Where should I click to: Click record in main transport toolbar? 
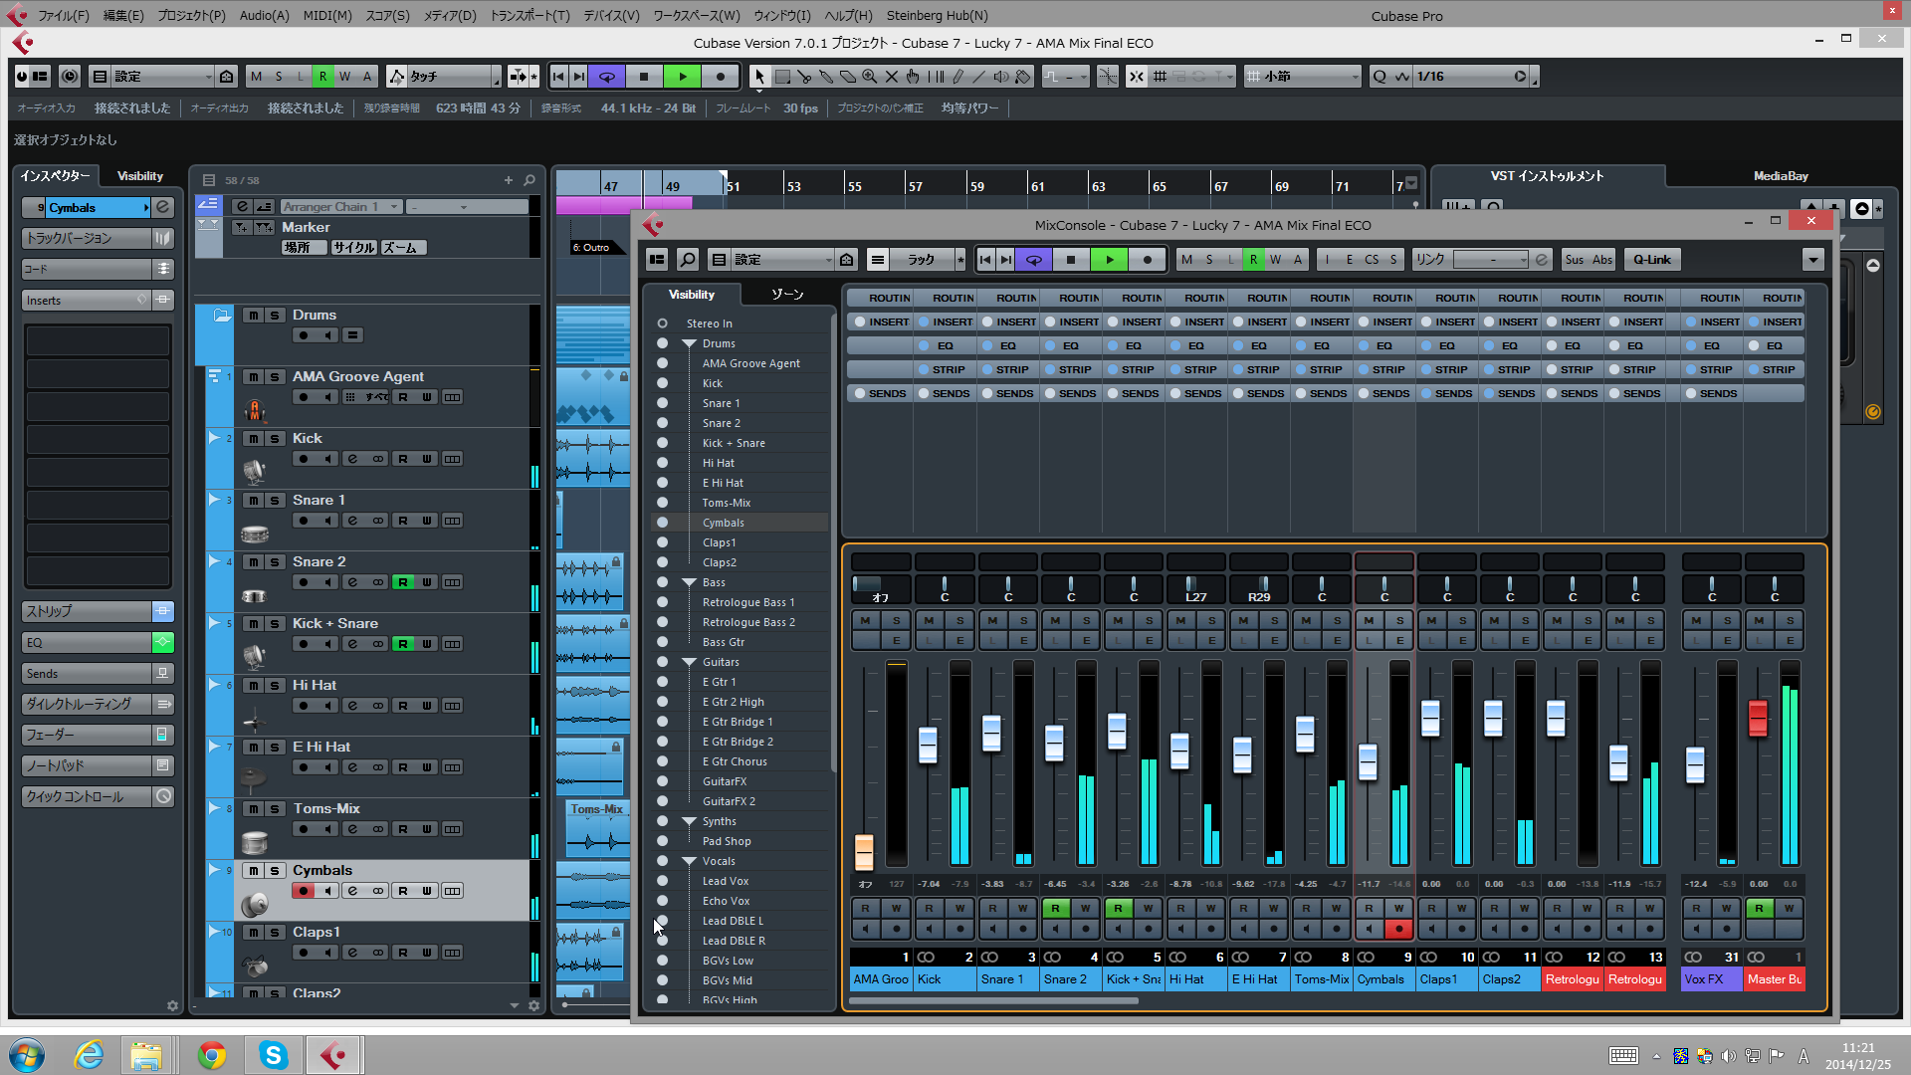[x=721, y=77]
